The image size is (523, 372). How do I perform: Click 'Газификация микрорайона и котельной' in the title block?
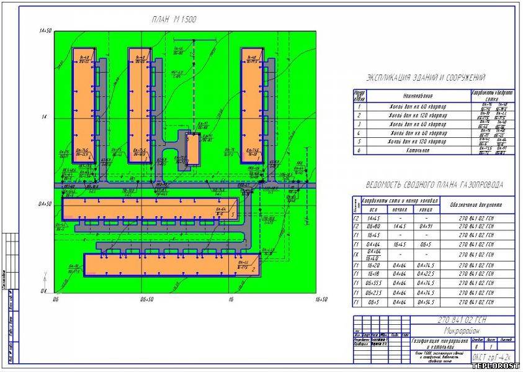[440, 343]
